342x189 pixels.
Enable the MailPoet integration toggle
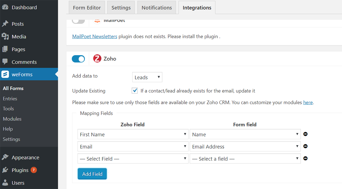(78, 21)
